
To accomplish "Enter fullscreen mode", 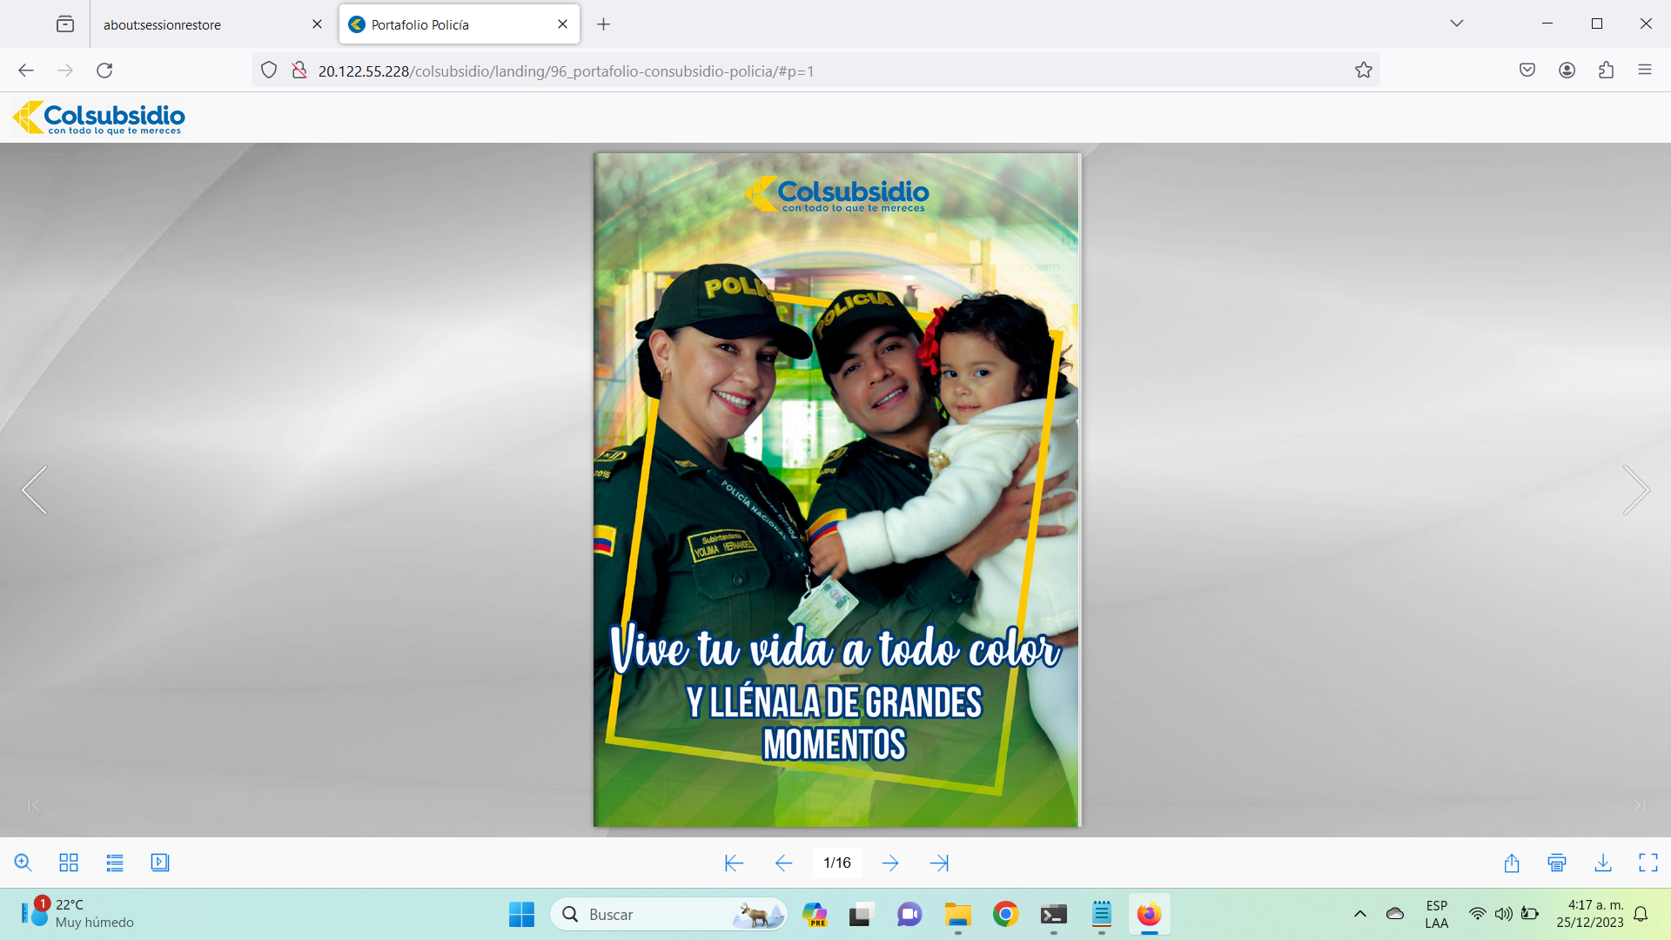I will coord(1648,863).
